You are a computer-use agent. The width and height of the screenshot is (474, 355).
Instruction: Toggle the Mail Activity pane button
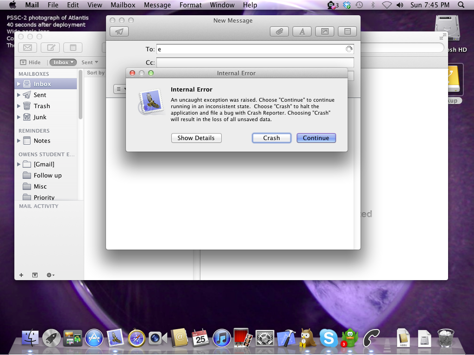coord(35,275)
